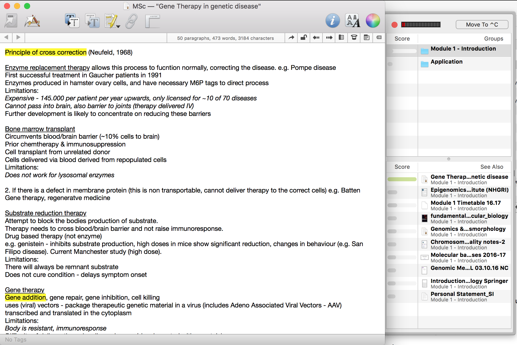
Task: Click the Application folder icon
Action: pos(424,64)
